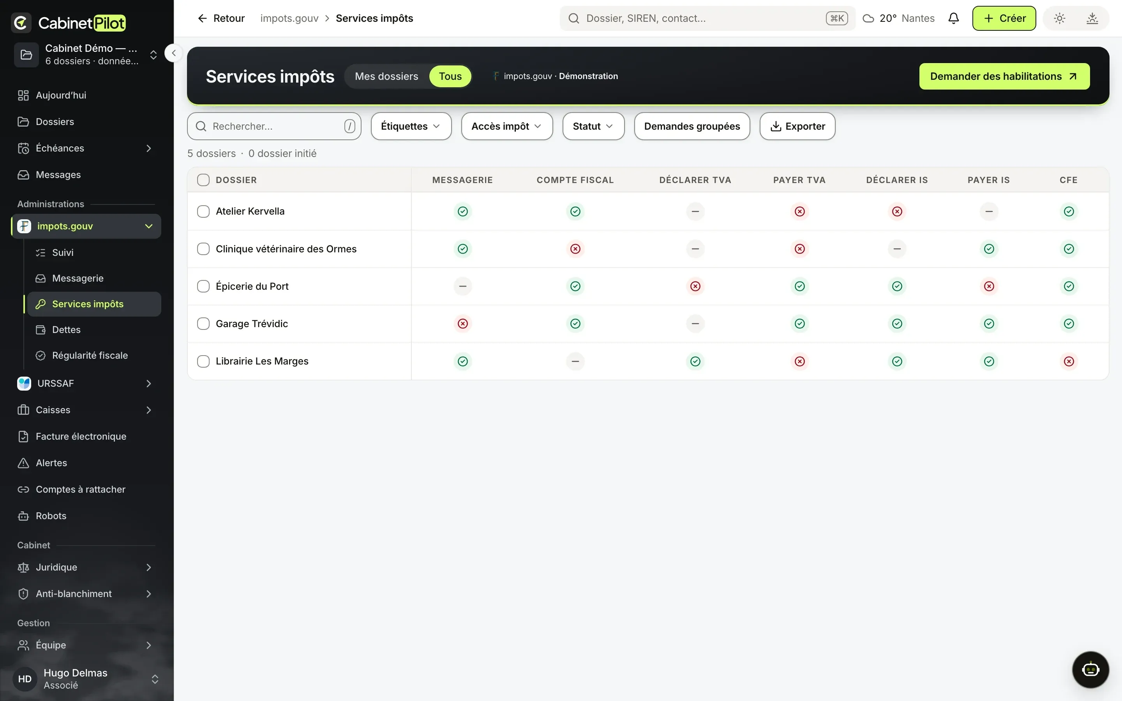Collapse the sidebar with the arrow button
The image size is (1122, 701).
point(173,53)
